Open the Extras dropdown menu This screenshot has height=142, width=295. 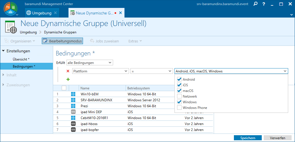pyautogui.click(x=135, y=41)
